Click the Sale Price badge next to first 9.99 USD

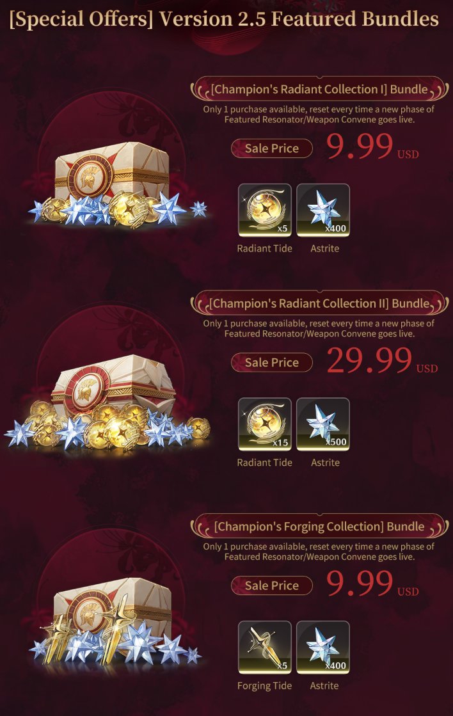click(x=272, y=148)
